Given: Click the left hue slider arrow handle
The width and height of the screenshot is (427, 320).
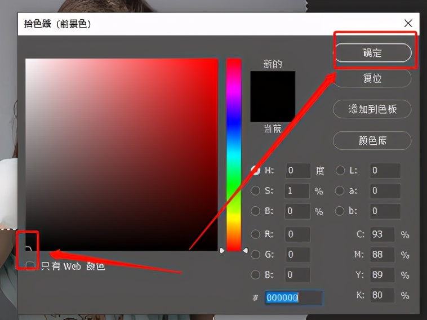Looking at the screenshot, I should tap(222, 250).
